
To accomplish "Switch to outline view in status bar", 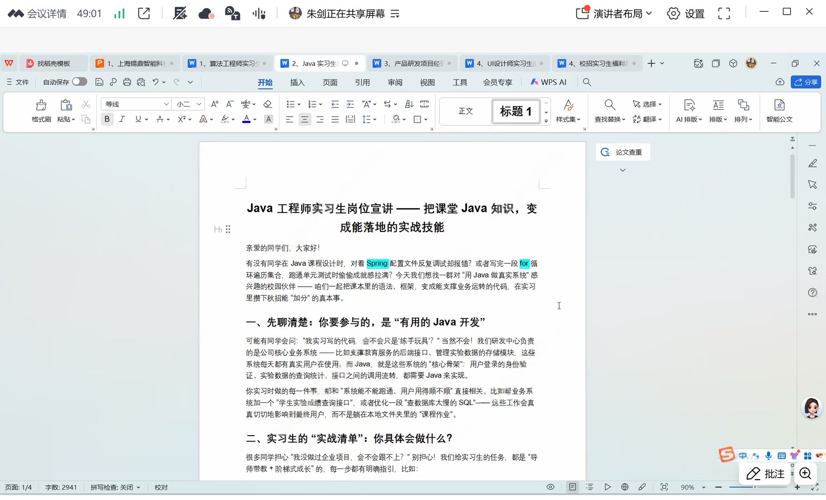I will [x=590, y=487].
